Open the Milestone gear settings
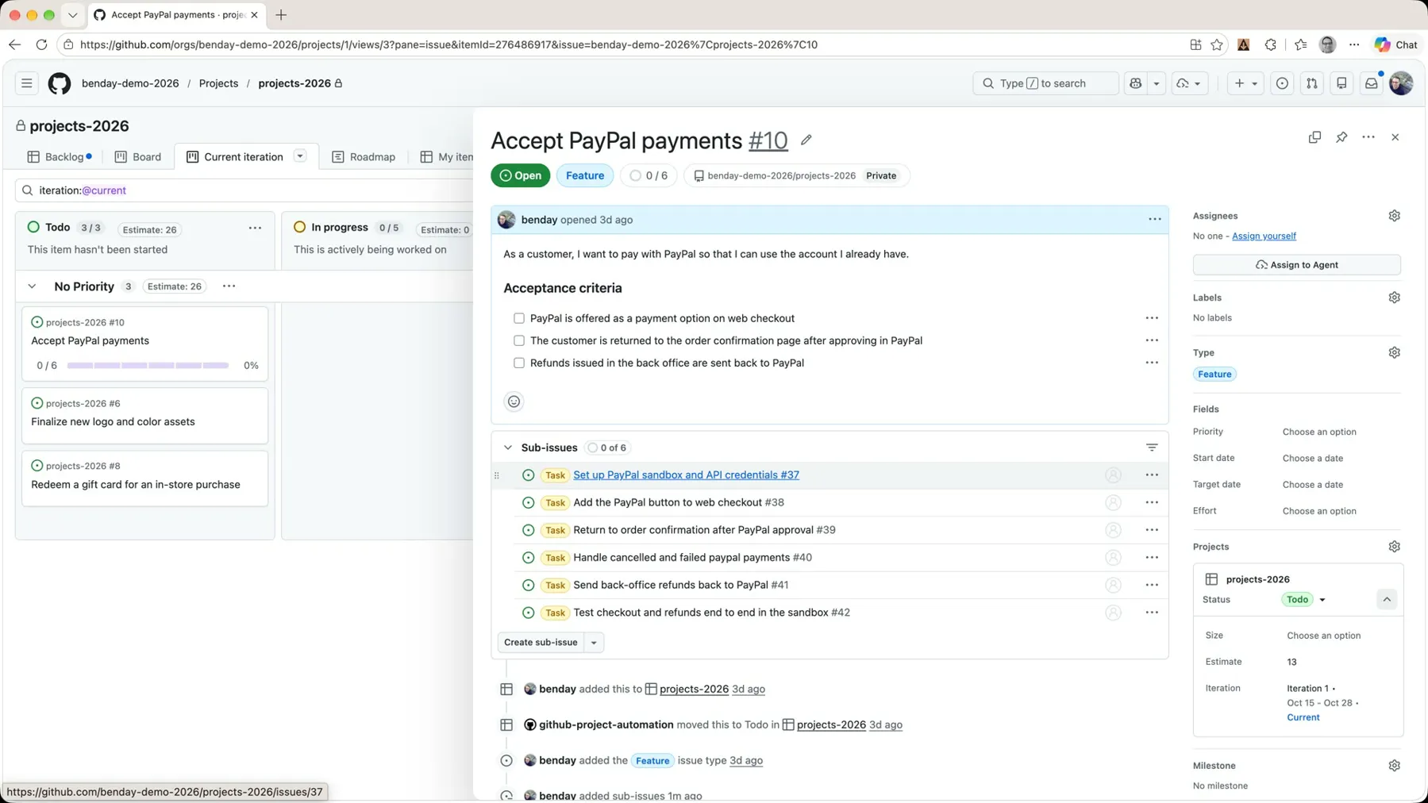Image resolution: width=1428 pixels, height=803 pixels. [x=1394, y=766]
